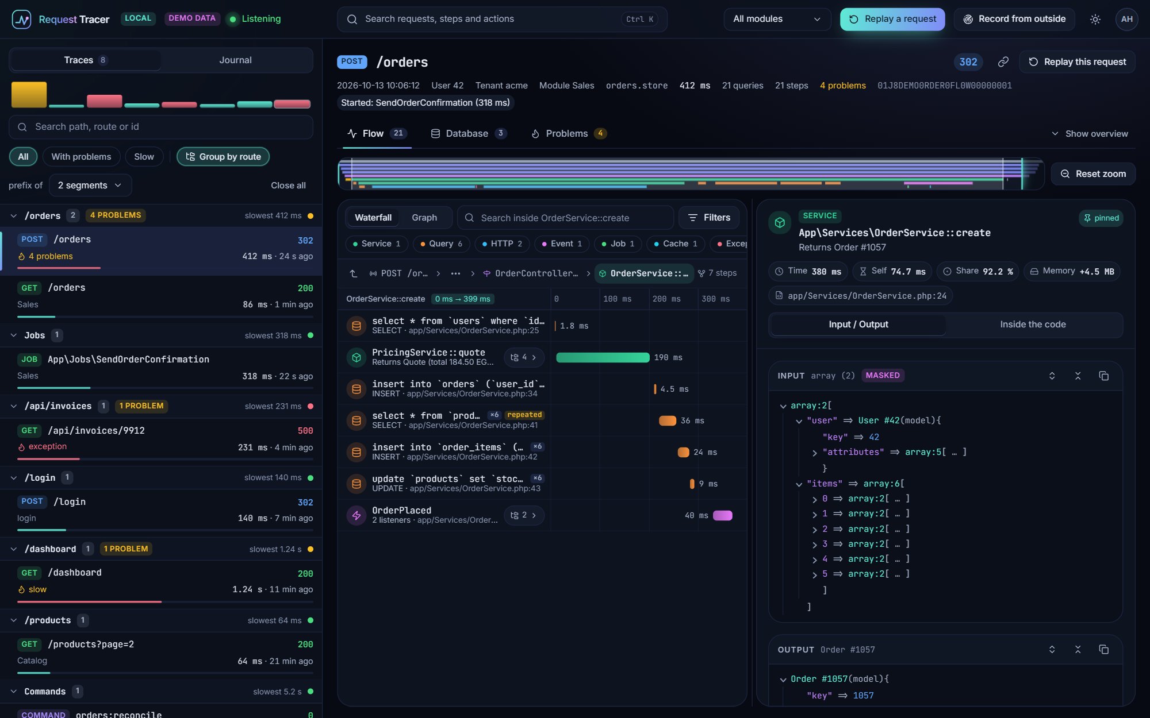Toggle the Service 1 type filter chip

coord(377,244)
